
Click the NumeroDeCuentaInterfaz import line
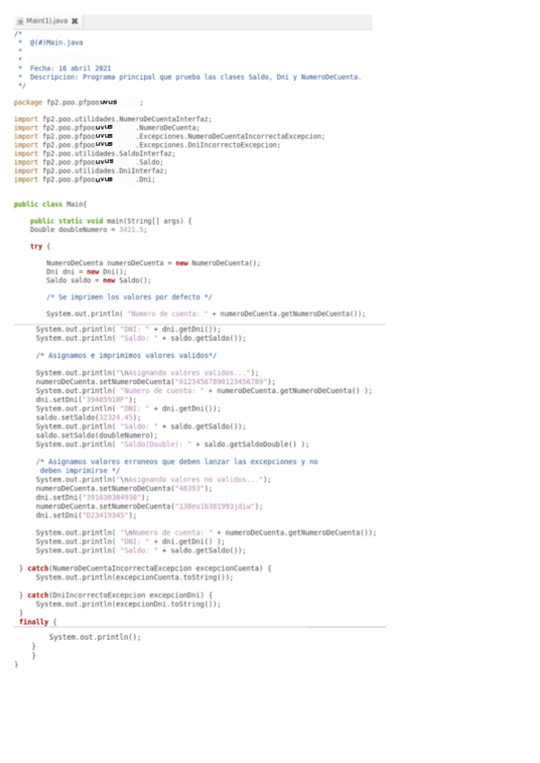[x=112, y=119]
